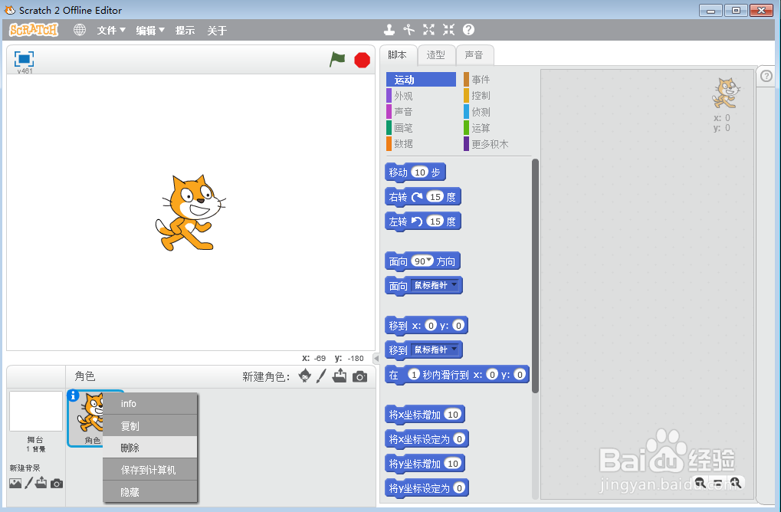This screenshot has height=512, width=781.
Task: Open the 提示 tips menu
Action: 185,31
